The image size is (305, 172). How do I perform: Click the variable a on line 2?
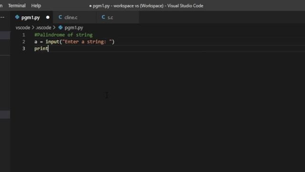(x=36, y=42)
